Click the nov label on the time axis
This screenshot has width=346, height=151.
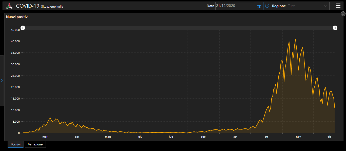(298, 137)
